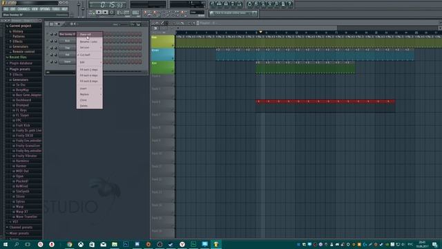Click Clone in the channel context menu
442x249 pixels.
click(x=89, y=100)
